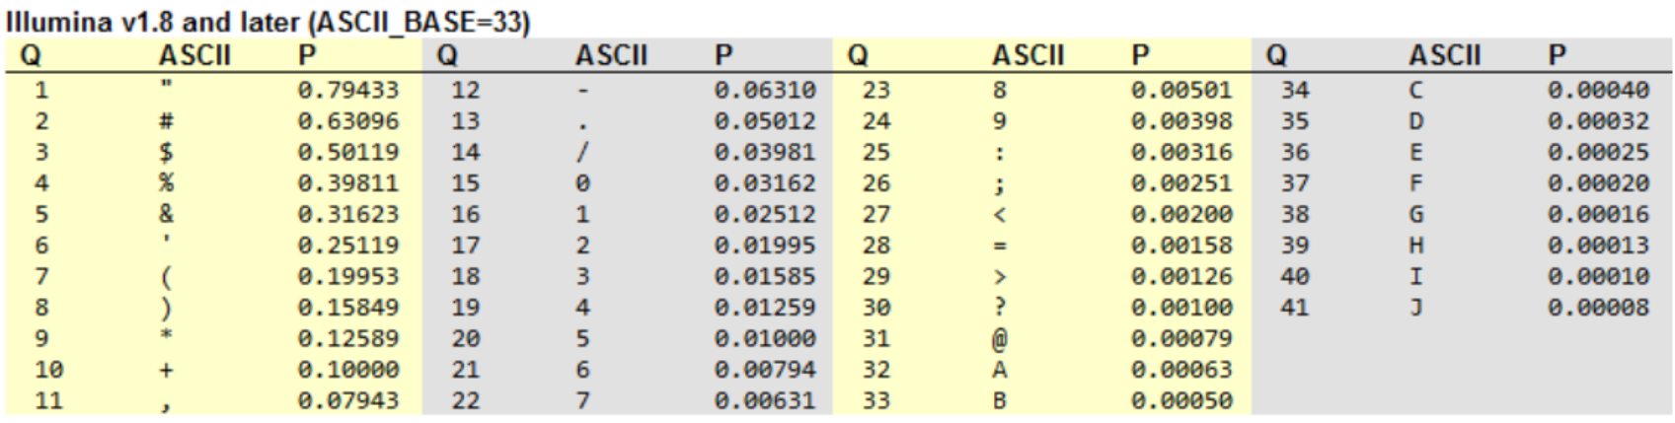1675x423 pixels.
Task: Click the ASCII '@' symbol cell
Action: [x=1000, y=338]
